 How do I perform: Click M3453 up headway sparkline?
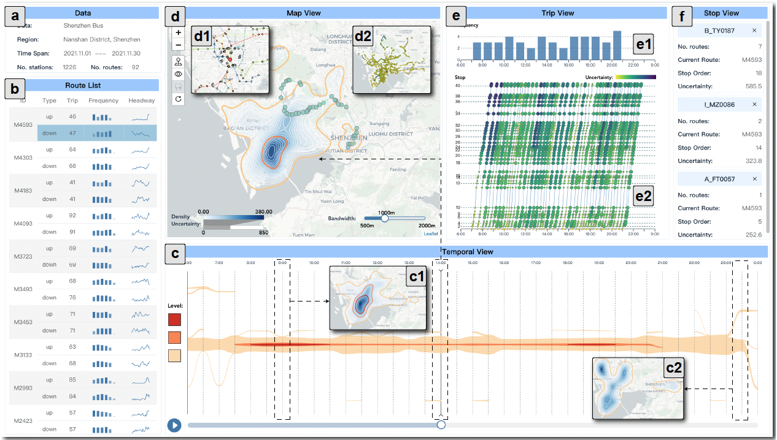point(141,314)
